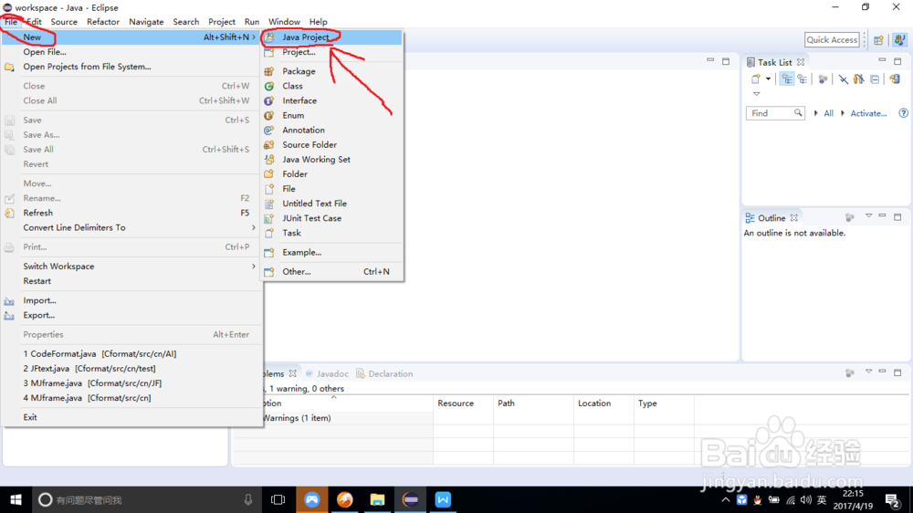The width and height of the screenshot is (913, 513).
Task: Click the Eclipse icon on taskbar
Action: point(411,499)
